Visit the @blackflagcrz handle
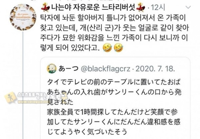This screenshot has width=200, height=139. coord(105,69)
